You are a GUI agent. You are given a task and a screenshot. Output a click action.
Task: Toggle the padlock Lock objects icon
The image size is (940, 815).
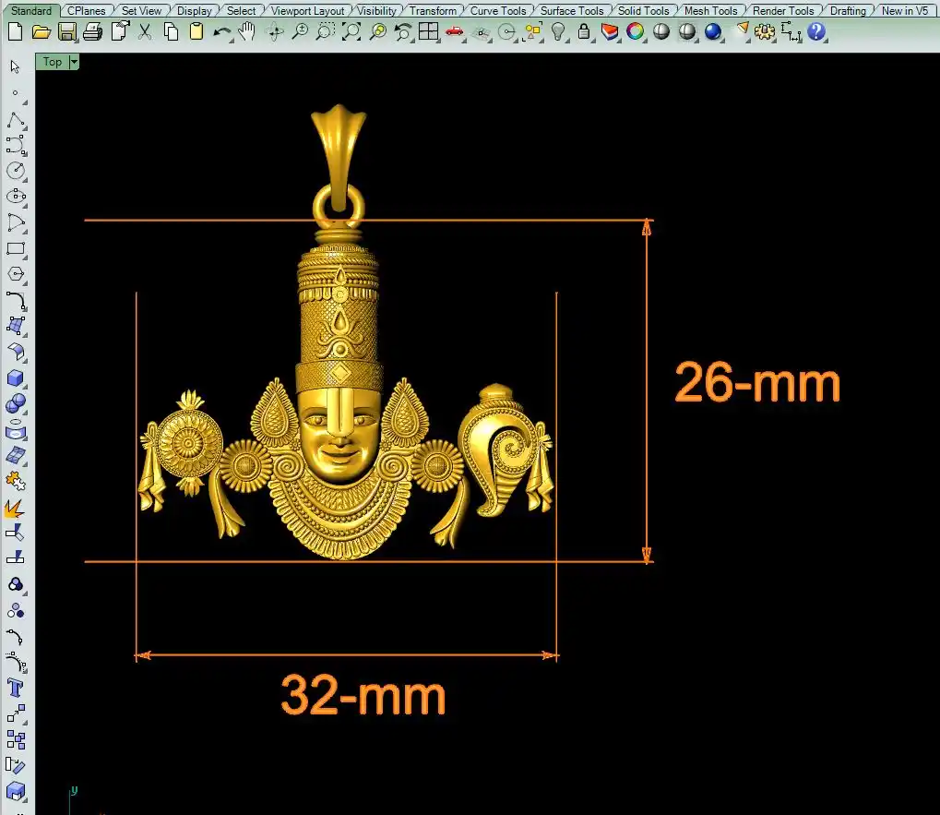583,31
